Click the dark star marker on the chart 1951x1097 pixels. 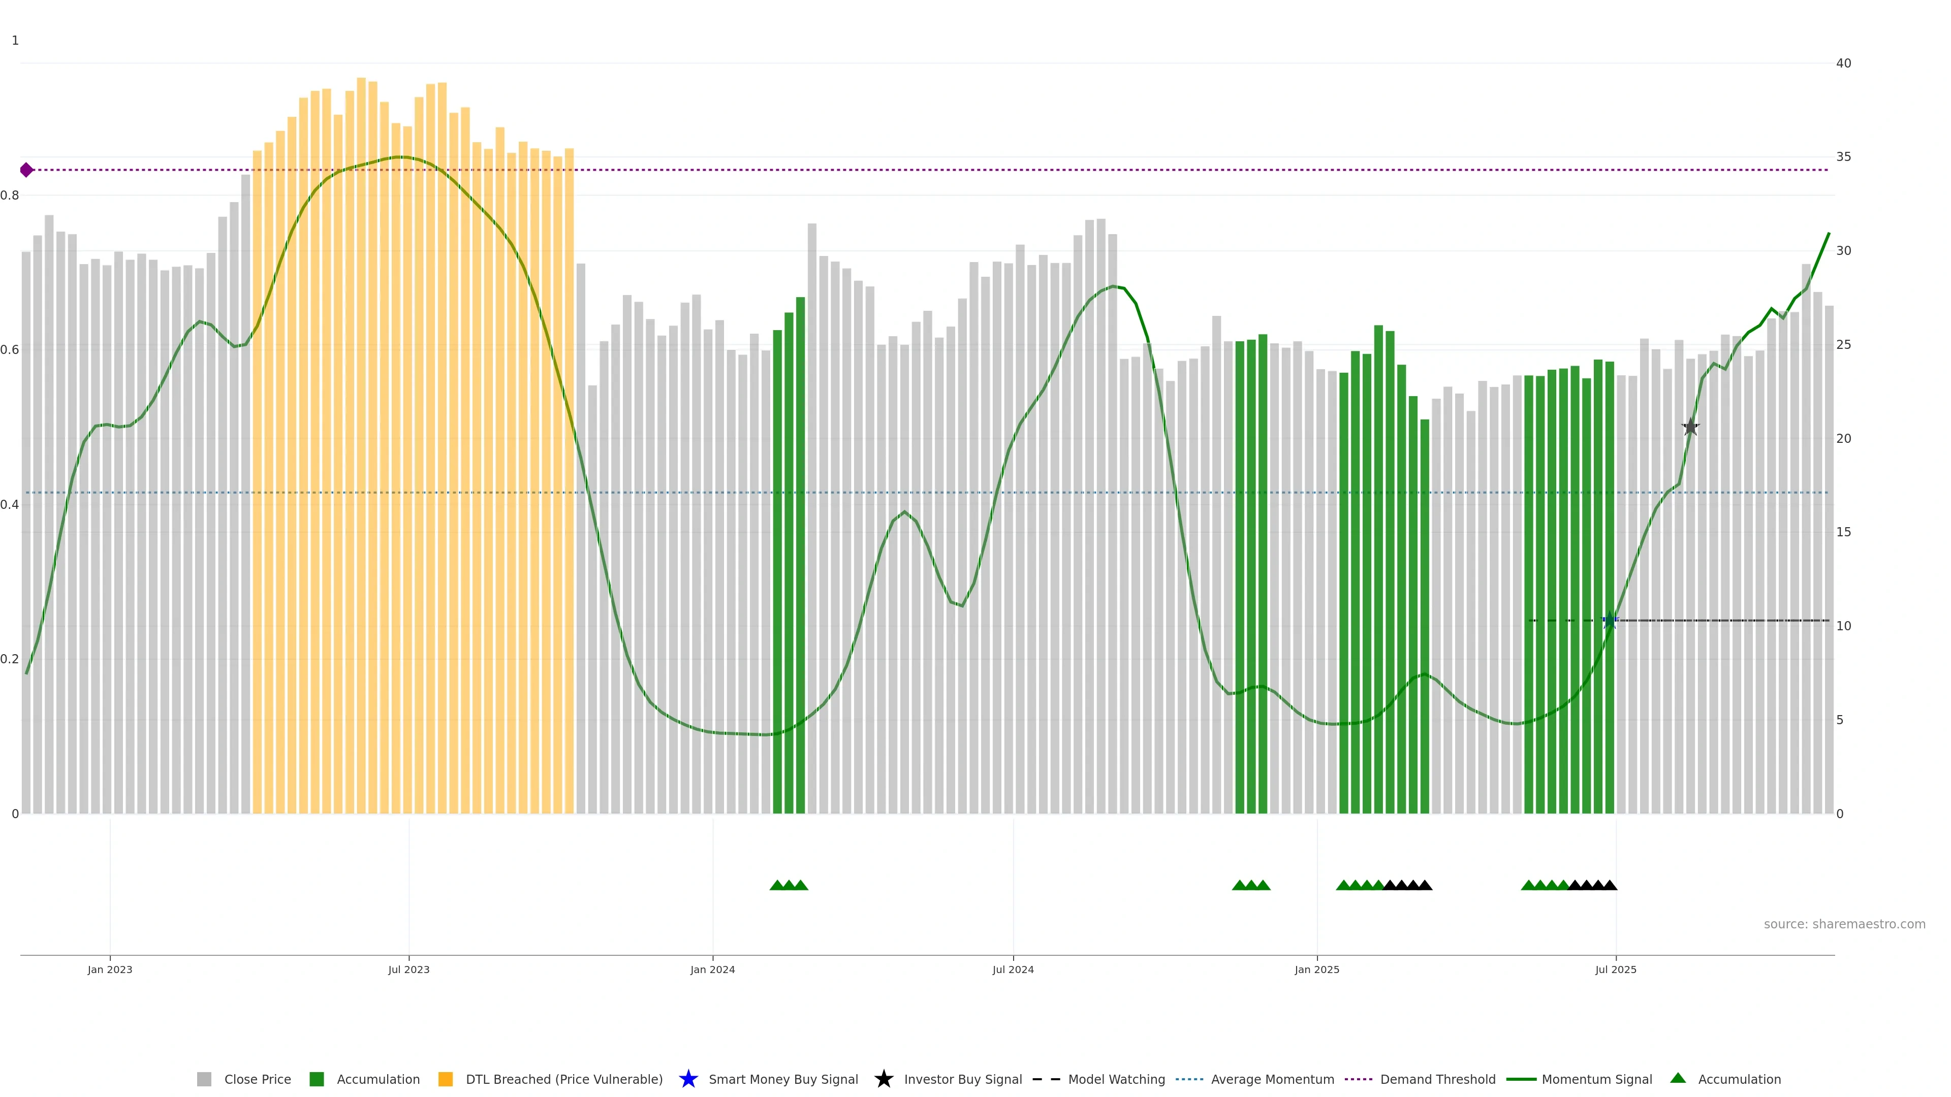point(1690,427)
